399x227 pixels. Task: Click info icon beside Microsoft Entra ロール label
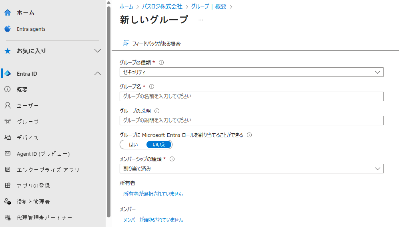(x=249, y=135)
